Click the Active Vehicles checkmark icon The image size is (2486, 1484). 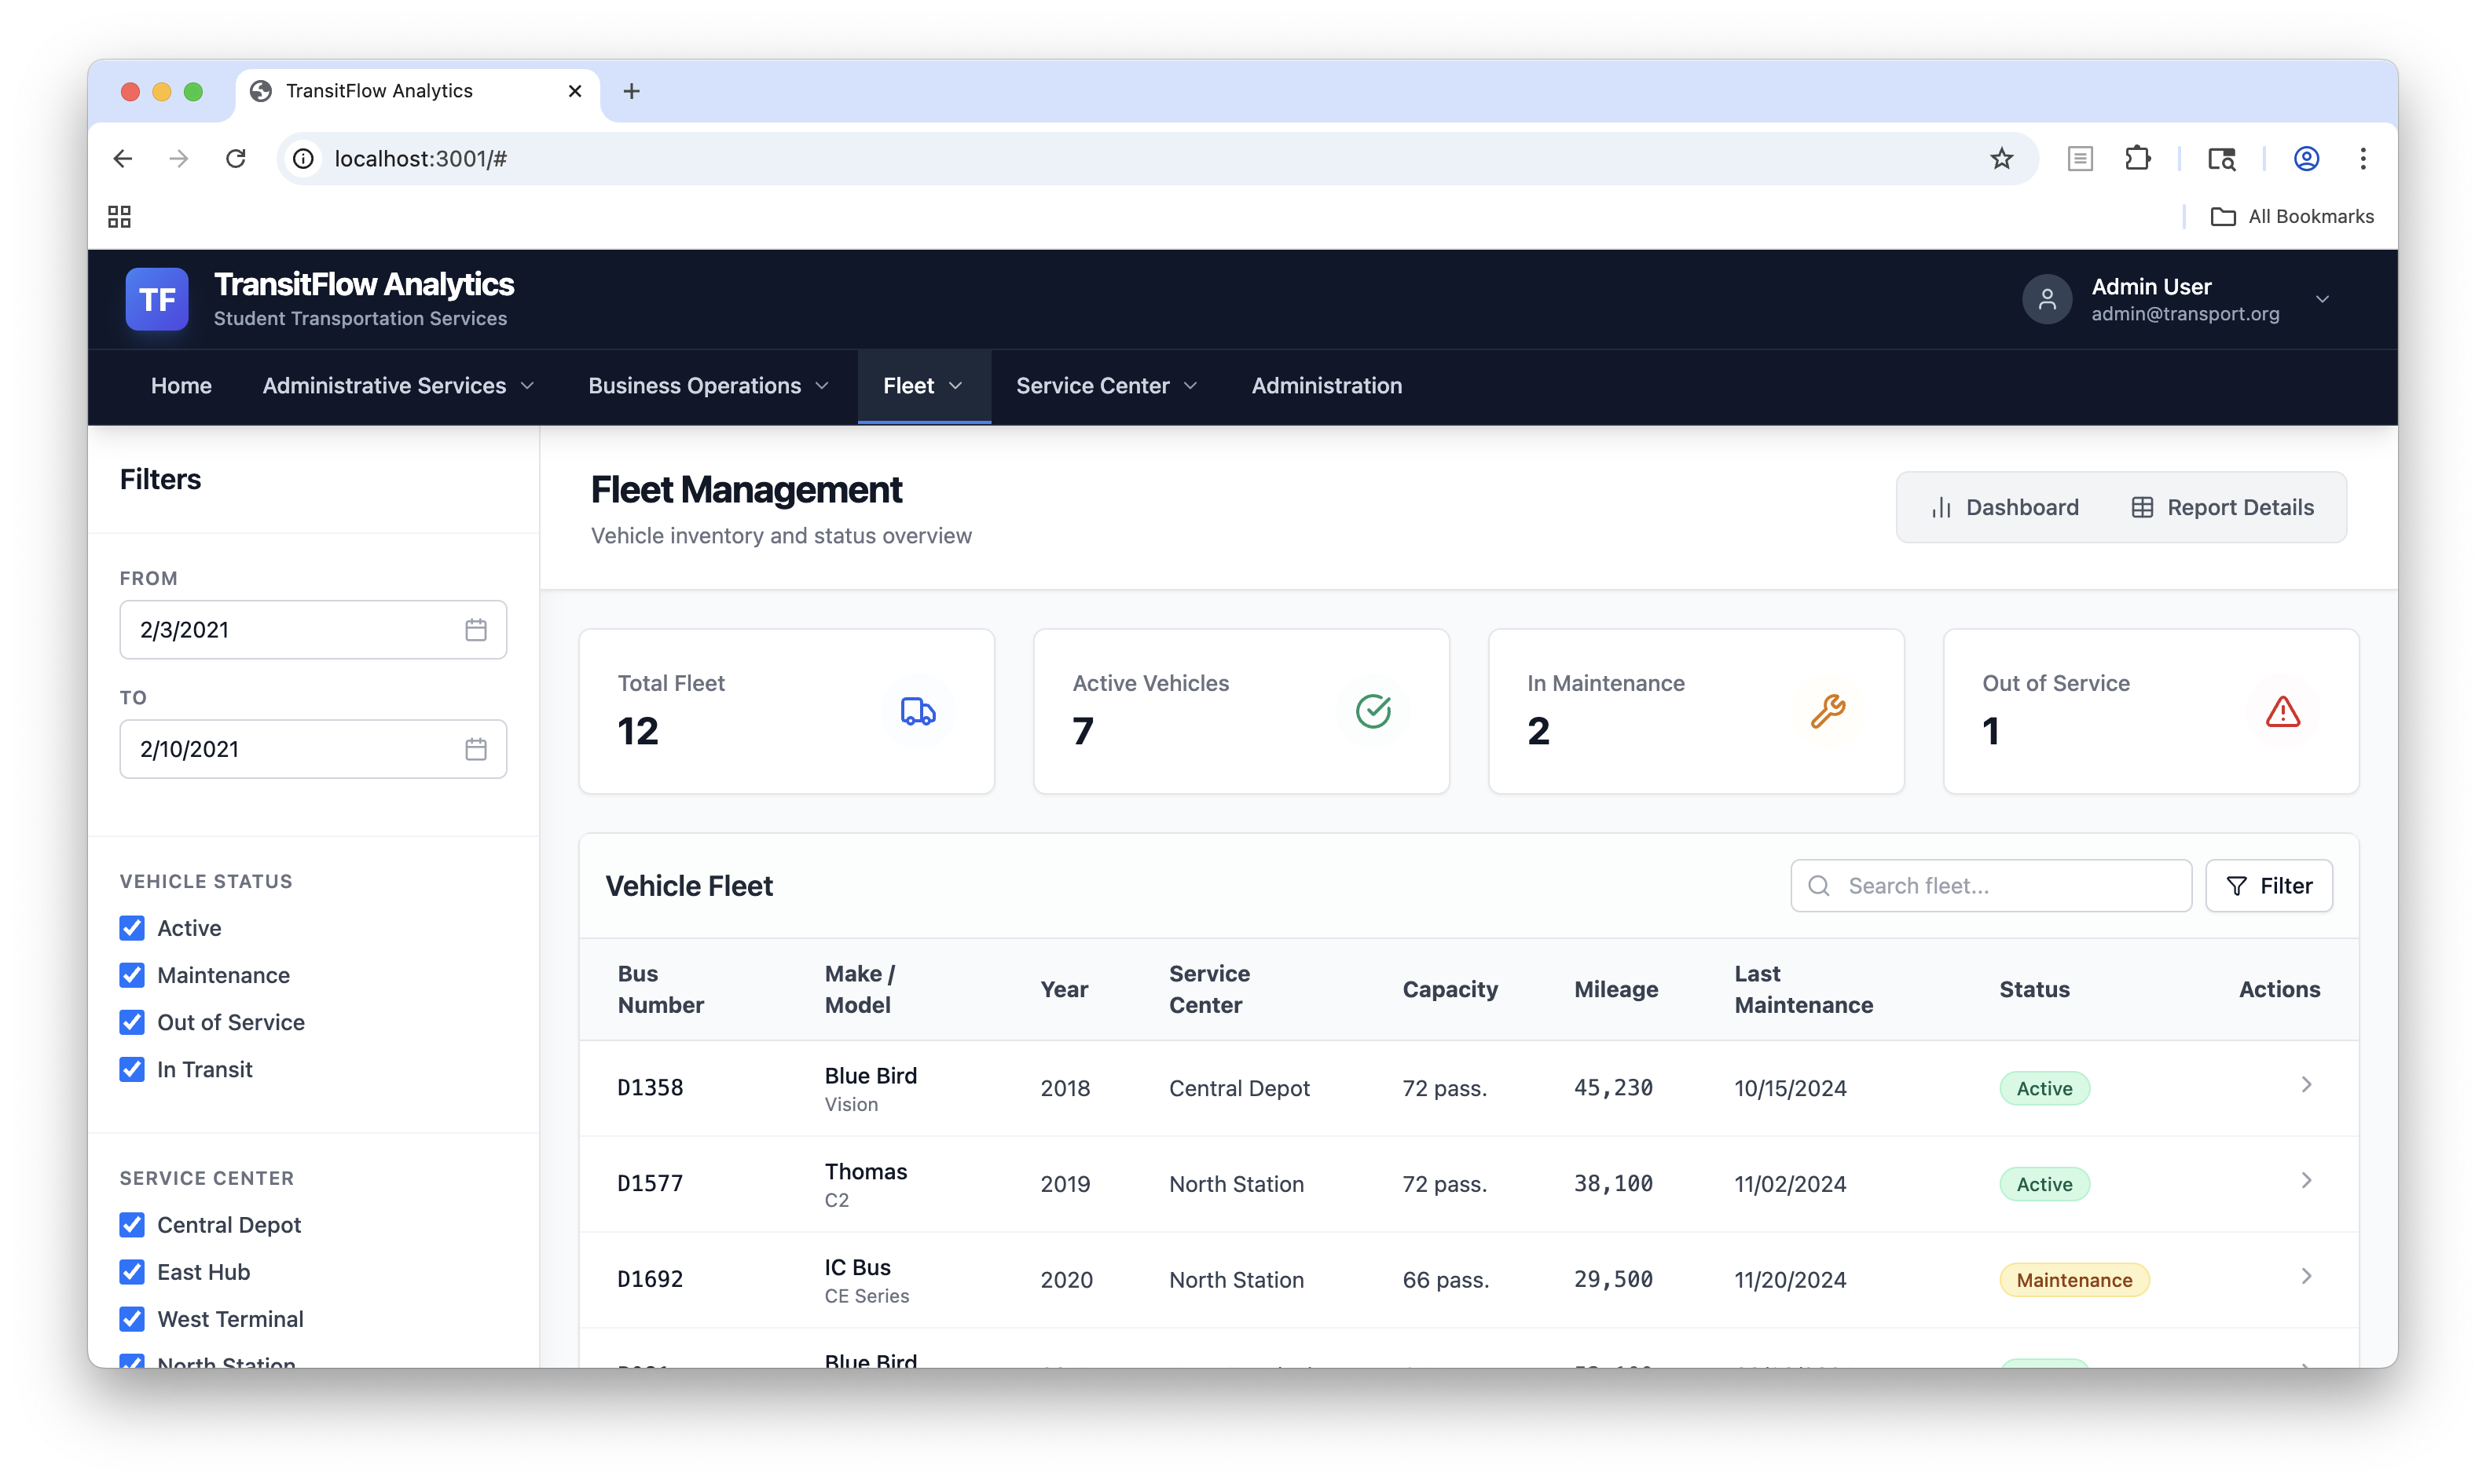[x=1373, y=711]
